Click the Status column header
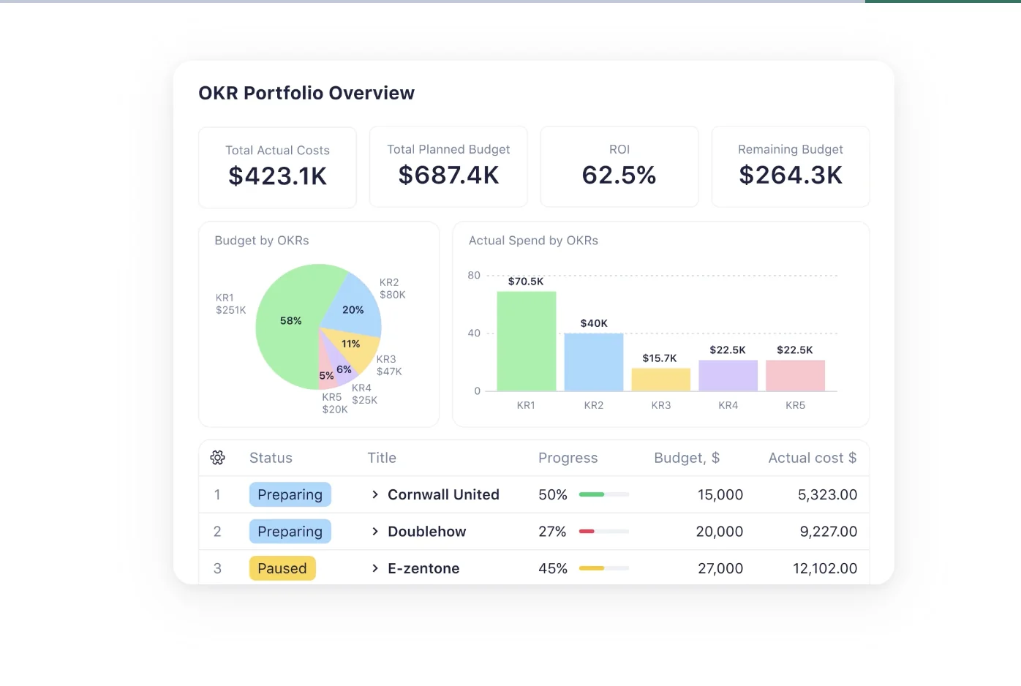The image size is (1021, 686). pos(271,458)
